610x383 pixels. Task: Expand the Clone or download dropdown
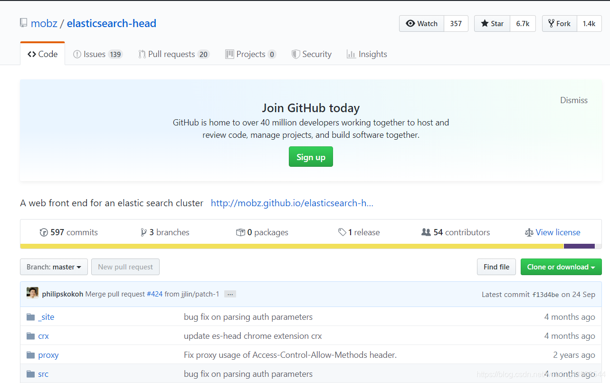click(561, 267)
